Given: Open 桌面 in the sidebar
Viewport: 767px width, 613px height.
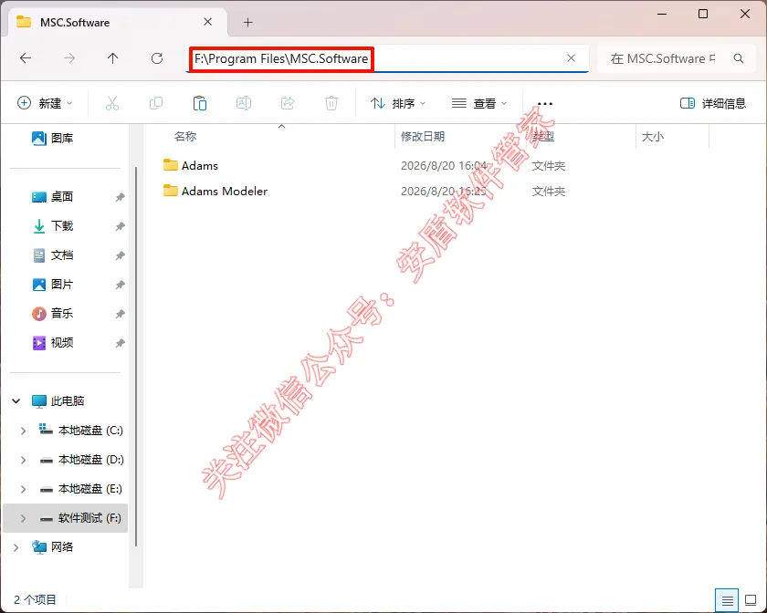Looking at the screenshot, I should 53,196.
